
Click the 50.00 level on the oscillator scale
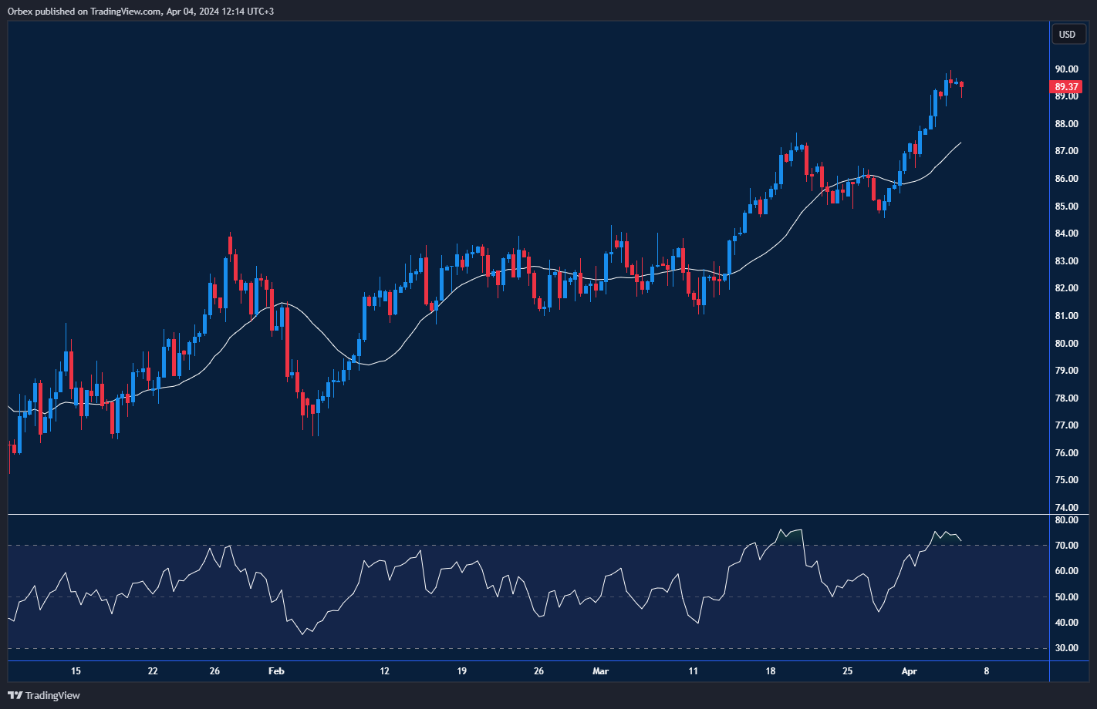1066,597
